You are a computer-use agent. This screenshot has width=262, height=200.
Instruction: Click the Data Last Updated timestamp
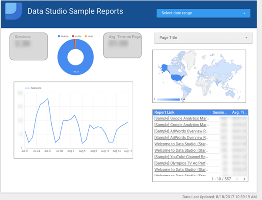[219, 197]
